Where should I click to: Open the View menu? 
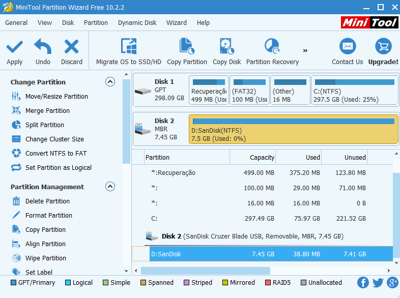pyautogui.click(x=45, y=23)
